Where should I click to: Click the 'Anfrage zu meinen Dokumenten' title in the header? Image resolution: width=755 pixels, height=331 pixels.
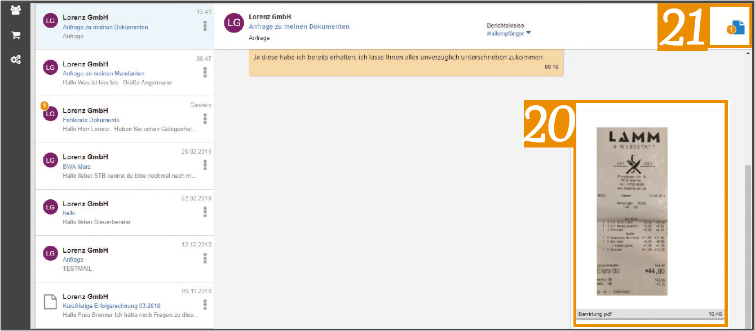point(299,26)
